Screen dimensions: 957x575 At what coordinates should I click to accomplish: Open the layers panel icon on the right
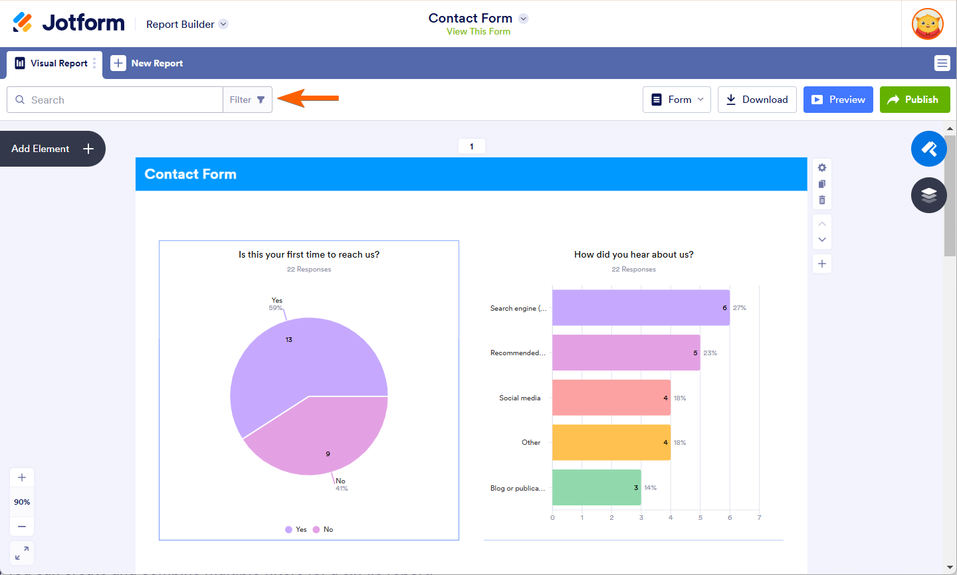[928, 195]
